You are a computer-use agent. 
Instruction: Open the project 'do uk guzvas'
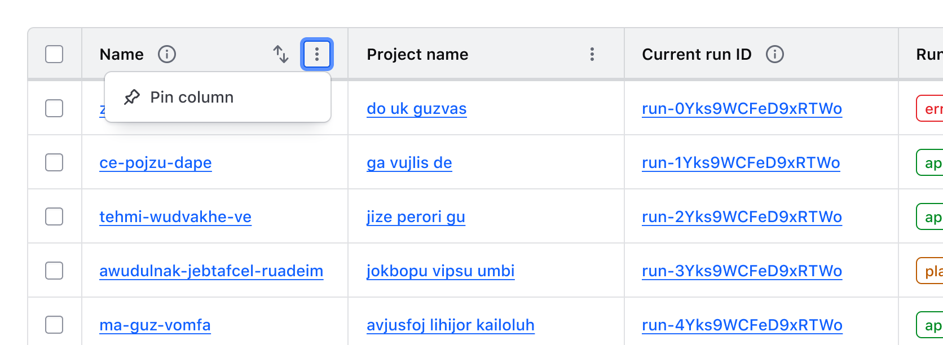[x=417, y=109]
